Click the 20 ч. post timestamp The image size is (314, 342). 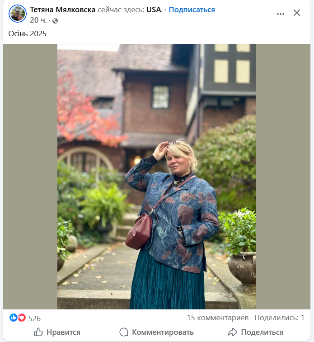pyautogui.click(x=38, y=20)
